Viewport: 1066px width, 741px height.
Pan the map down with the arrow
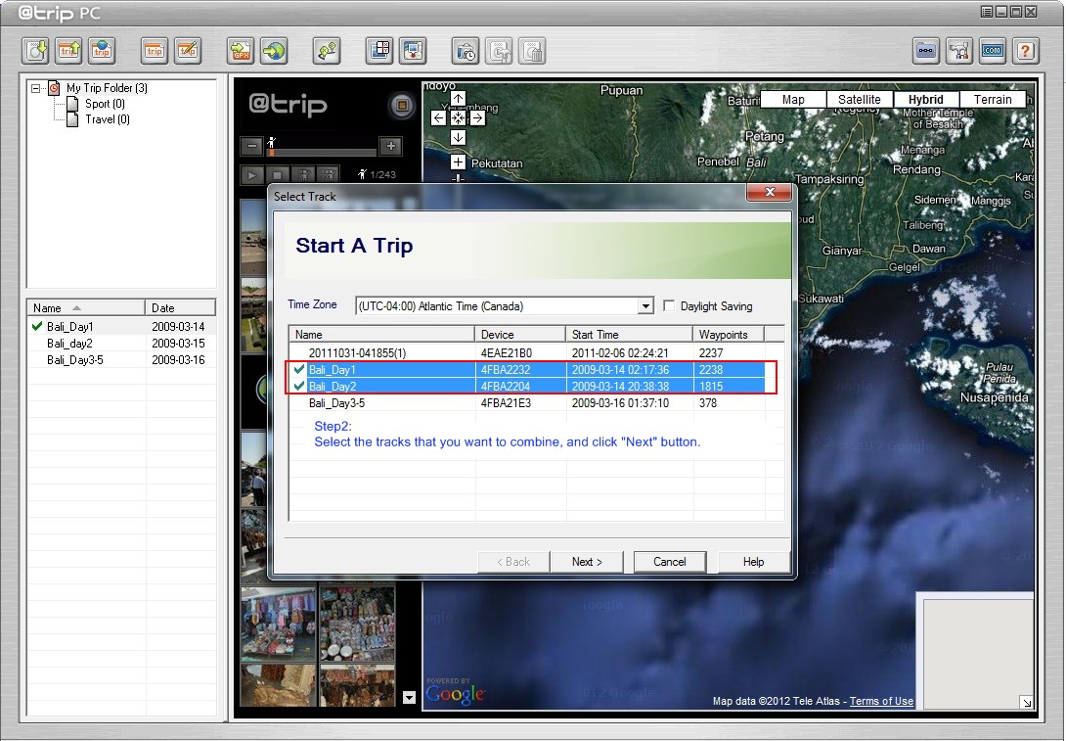coord(459,137)
